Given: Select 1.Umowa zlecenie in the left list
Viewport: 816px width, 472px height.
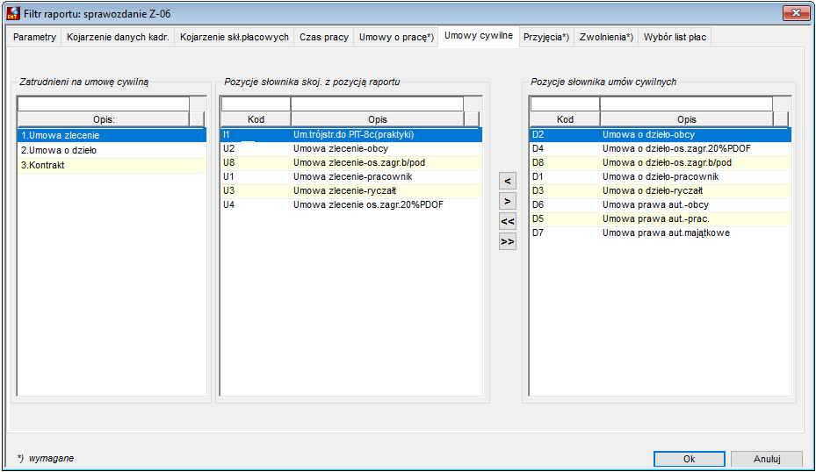Looking at the screenshot, I should tap(112, 135).
